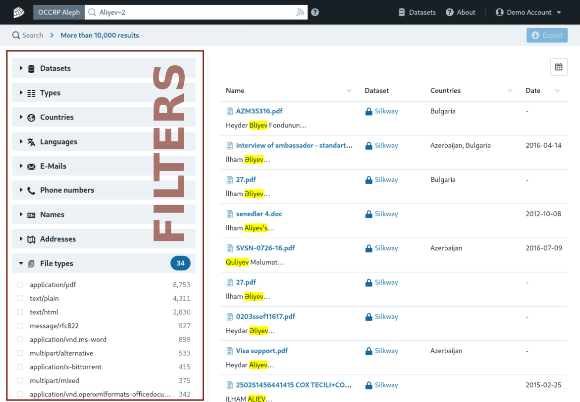Screen dimensions: 580x402
Task: Open the Datasets menu in top navigation
Action: click(417, 12)
